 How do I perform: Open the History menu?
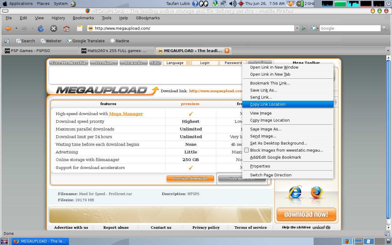[58, 18]
